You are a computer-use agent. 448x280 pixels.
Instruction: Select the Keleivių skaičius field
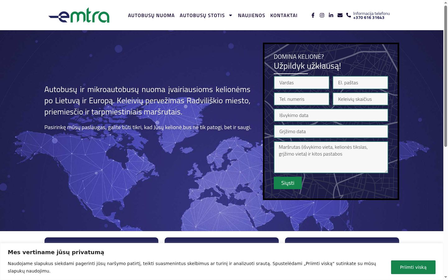click(360, 99)
